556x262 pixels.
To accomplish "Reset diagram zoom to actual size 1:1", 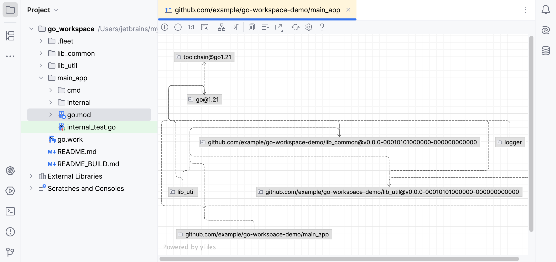I will (x=191, y=27).
